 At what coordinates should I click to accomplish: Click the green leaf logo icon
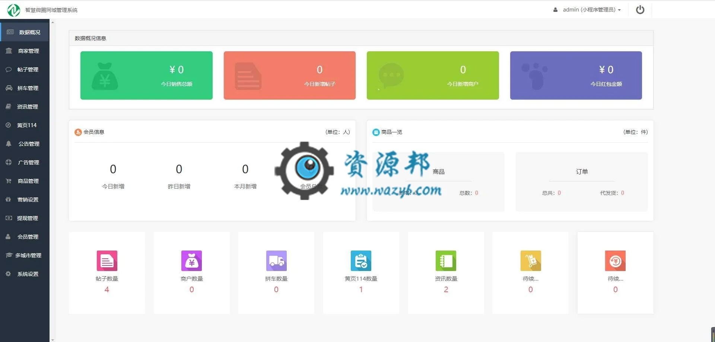point(14,10)
